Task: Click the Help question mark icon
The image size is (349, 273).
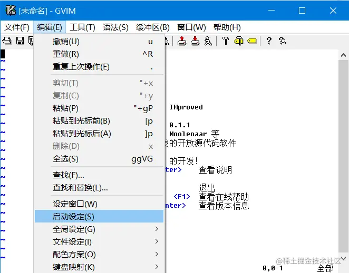Action: click(269, 41)
